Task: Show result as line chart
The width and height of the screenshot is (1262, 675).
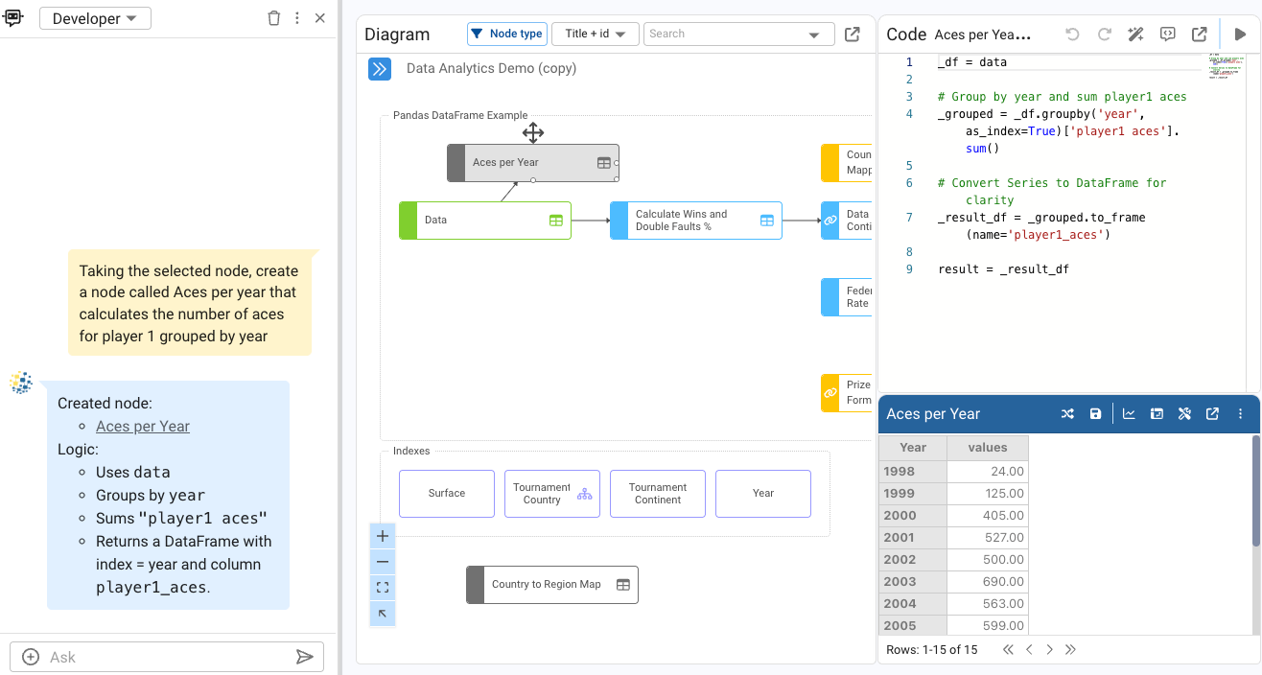Action: pyautogui.click(x=1129, y=414)
